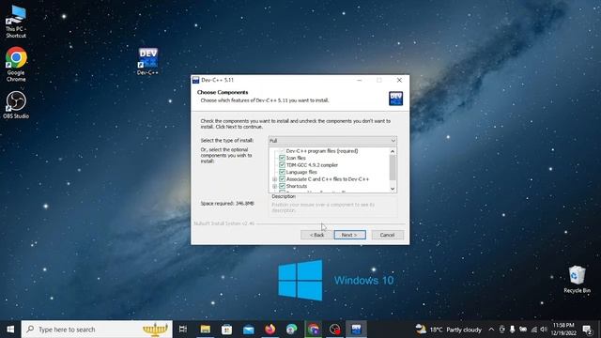Open the notification center icon
Image resolution: width=601 pixels, height=338 pixels.
[x=587, y=330]
